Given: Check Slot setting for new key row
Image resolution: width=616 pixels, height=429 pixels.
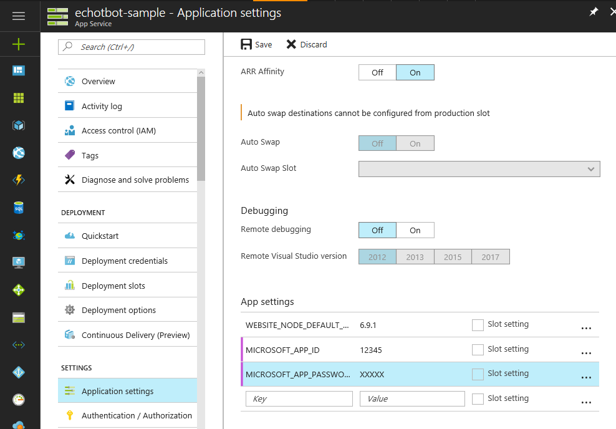Looking at the screenshot, I should 478,398.
